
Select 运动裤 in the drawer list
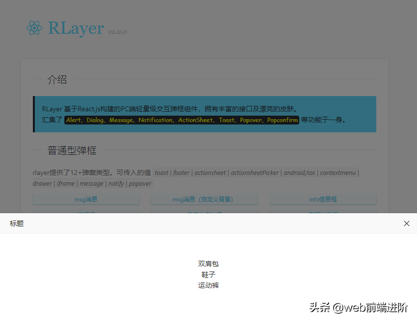point(208,285)
